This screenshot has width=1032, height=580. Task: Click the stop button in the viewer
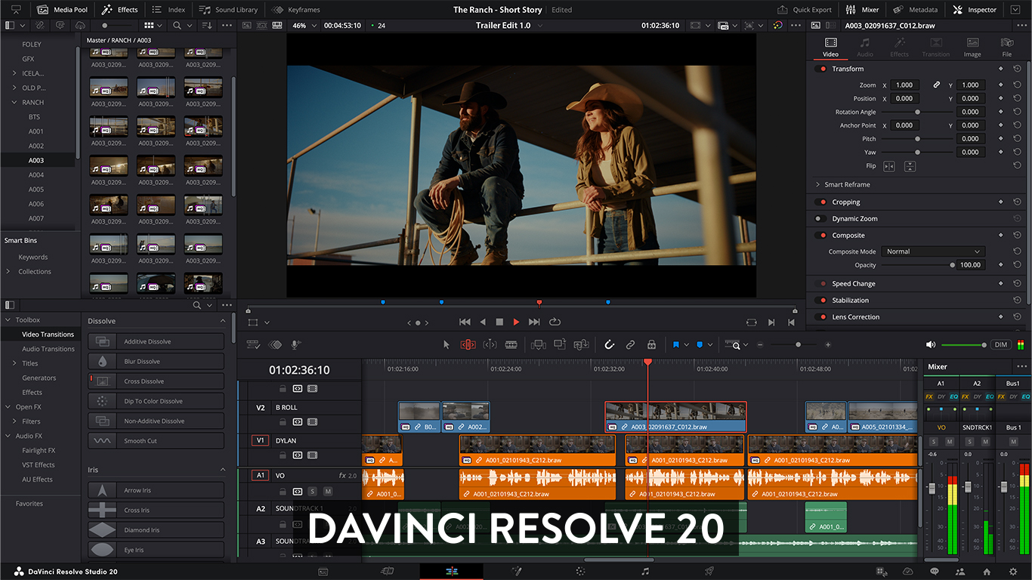[499, 322]
